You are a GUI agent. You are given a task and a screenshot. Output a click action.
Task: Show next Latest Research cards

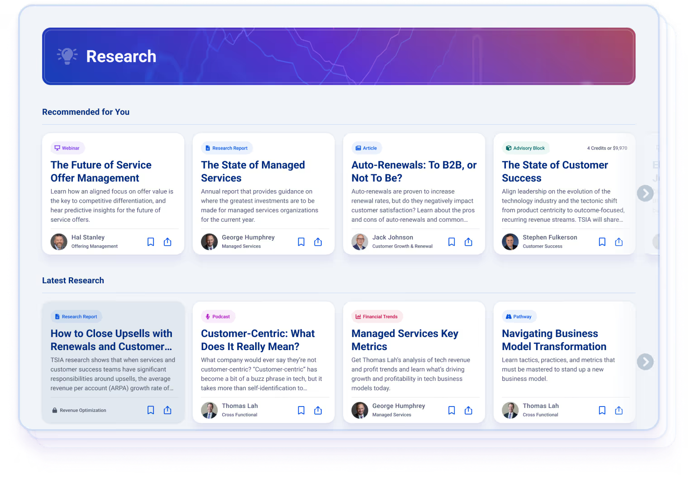point(645,362)
